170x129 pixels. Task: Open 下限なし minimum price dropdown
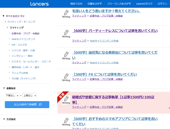point(12,96)
